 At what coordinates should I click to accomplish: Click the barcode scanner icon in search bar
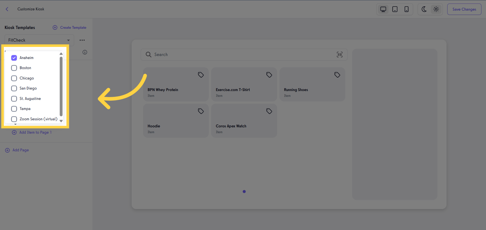coord(339,54)
